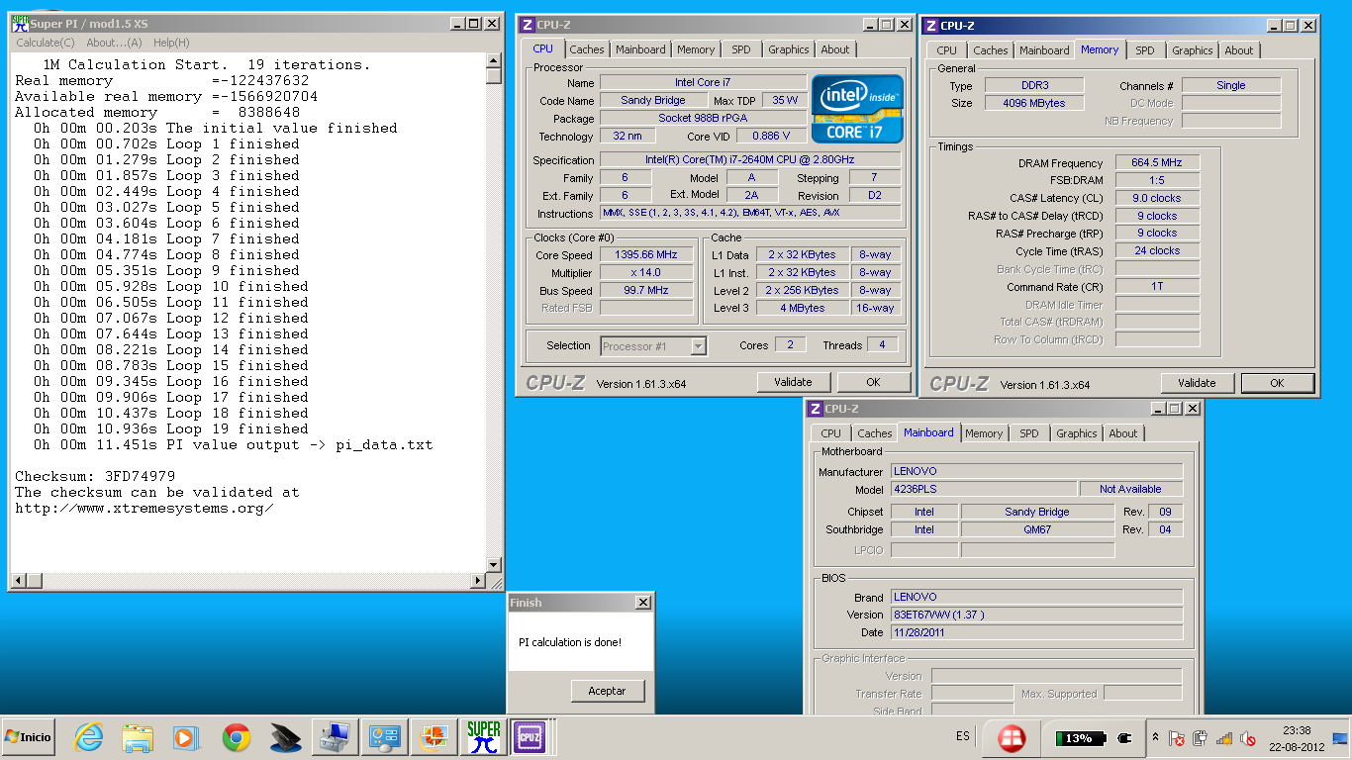Screen dimensions: 1352x760
Task: Click the power plug tray icon
Action: pyautogui.click(x=1201, y=738)
